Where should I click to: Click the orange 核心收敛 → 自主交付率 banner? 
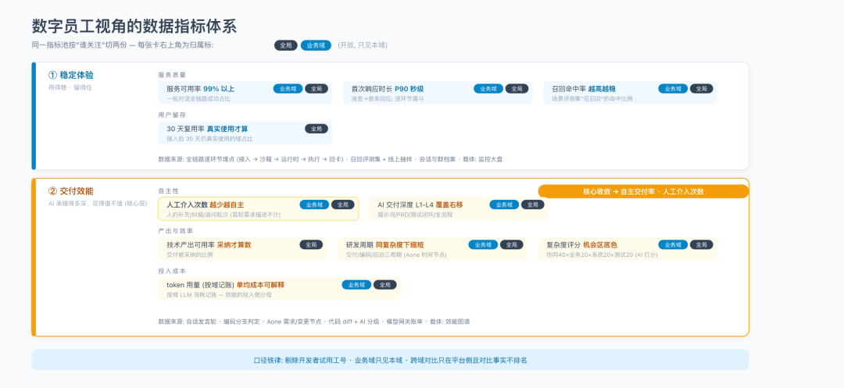(x=643, y=191)
